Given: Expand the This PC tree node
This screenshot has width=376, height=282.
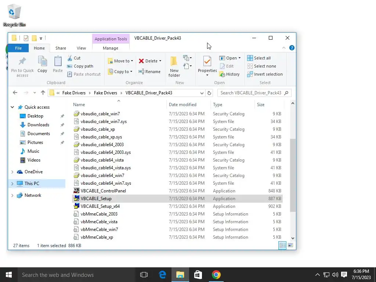Looking at the screenshot, I should click(12, 184).
